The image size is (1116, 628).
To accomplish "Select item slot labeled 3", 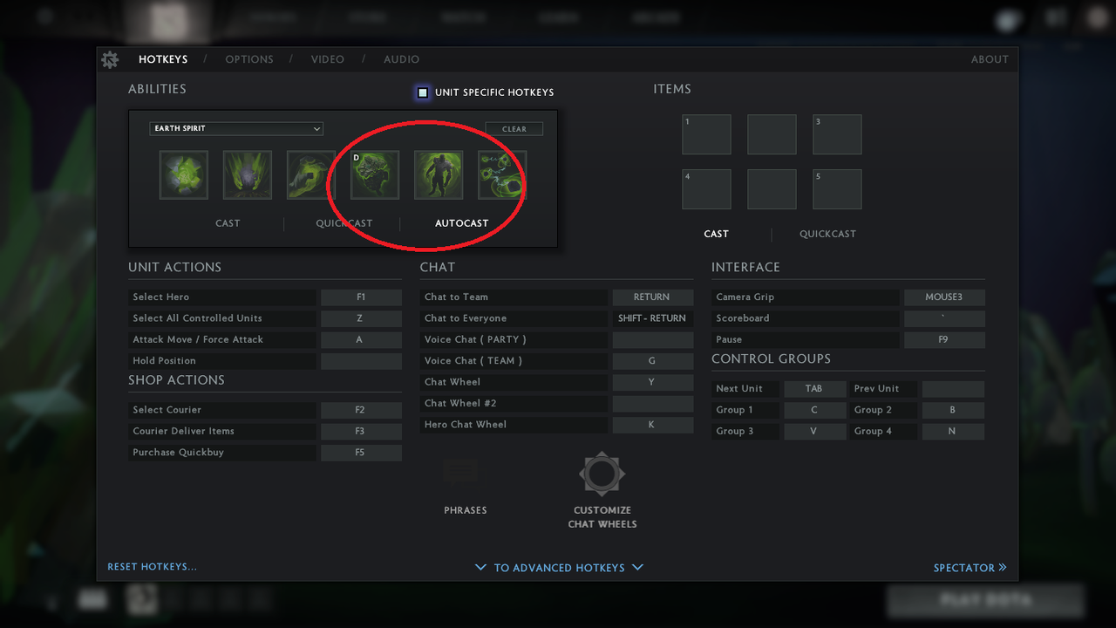I will click(x=837, y=135).
